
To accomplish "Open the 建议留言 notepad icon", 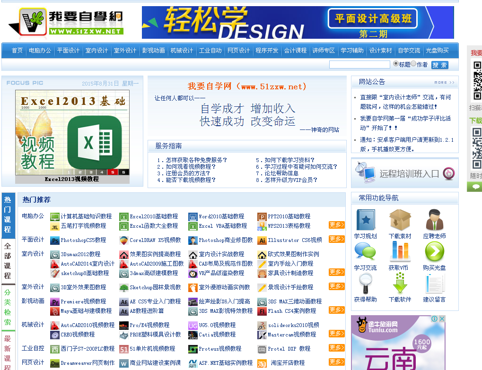I will coord(435,284).
